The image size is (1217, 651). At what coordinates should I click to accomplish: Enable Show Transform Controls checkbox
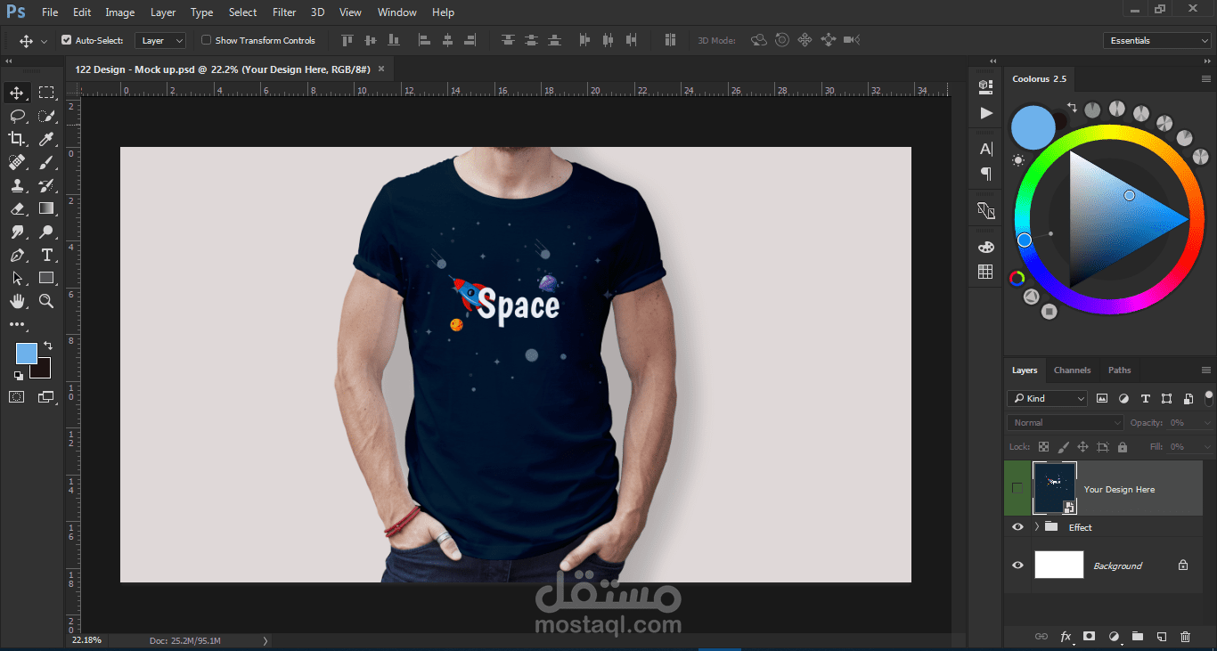[206, 40]
